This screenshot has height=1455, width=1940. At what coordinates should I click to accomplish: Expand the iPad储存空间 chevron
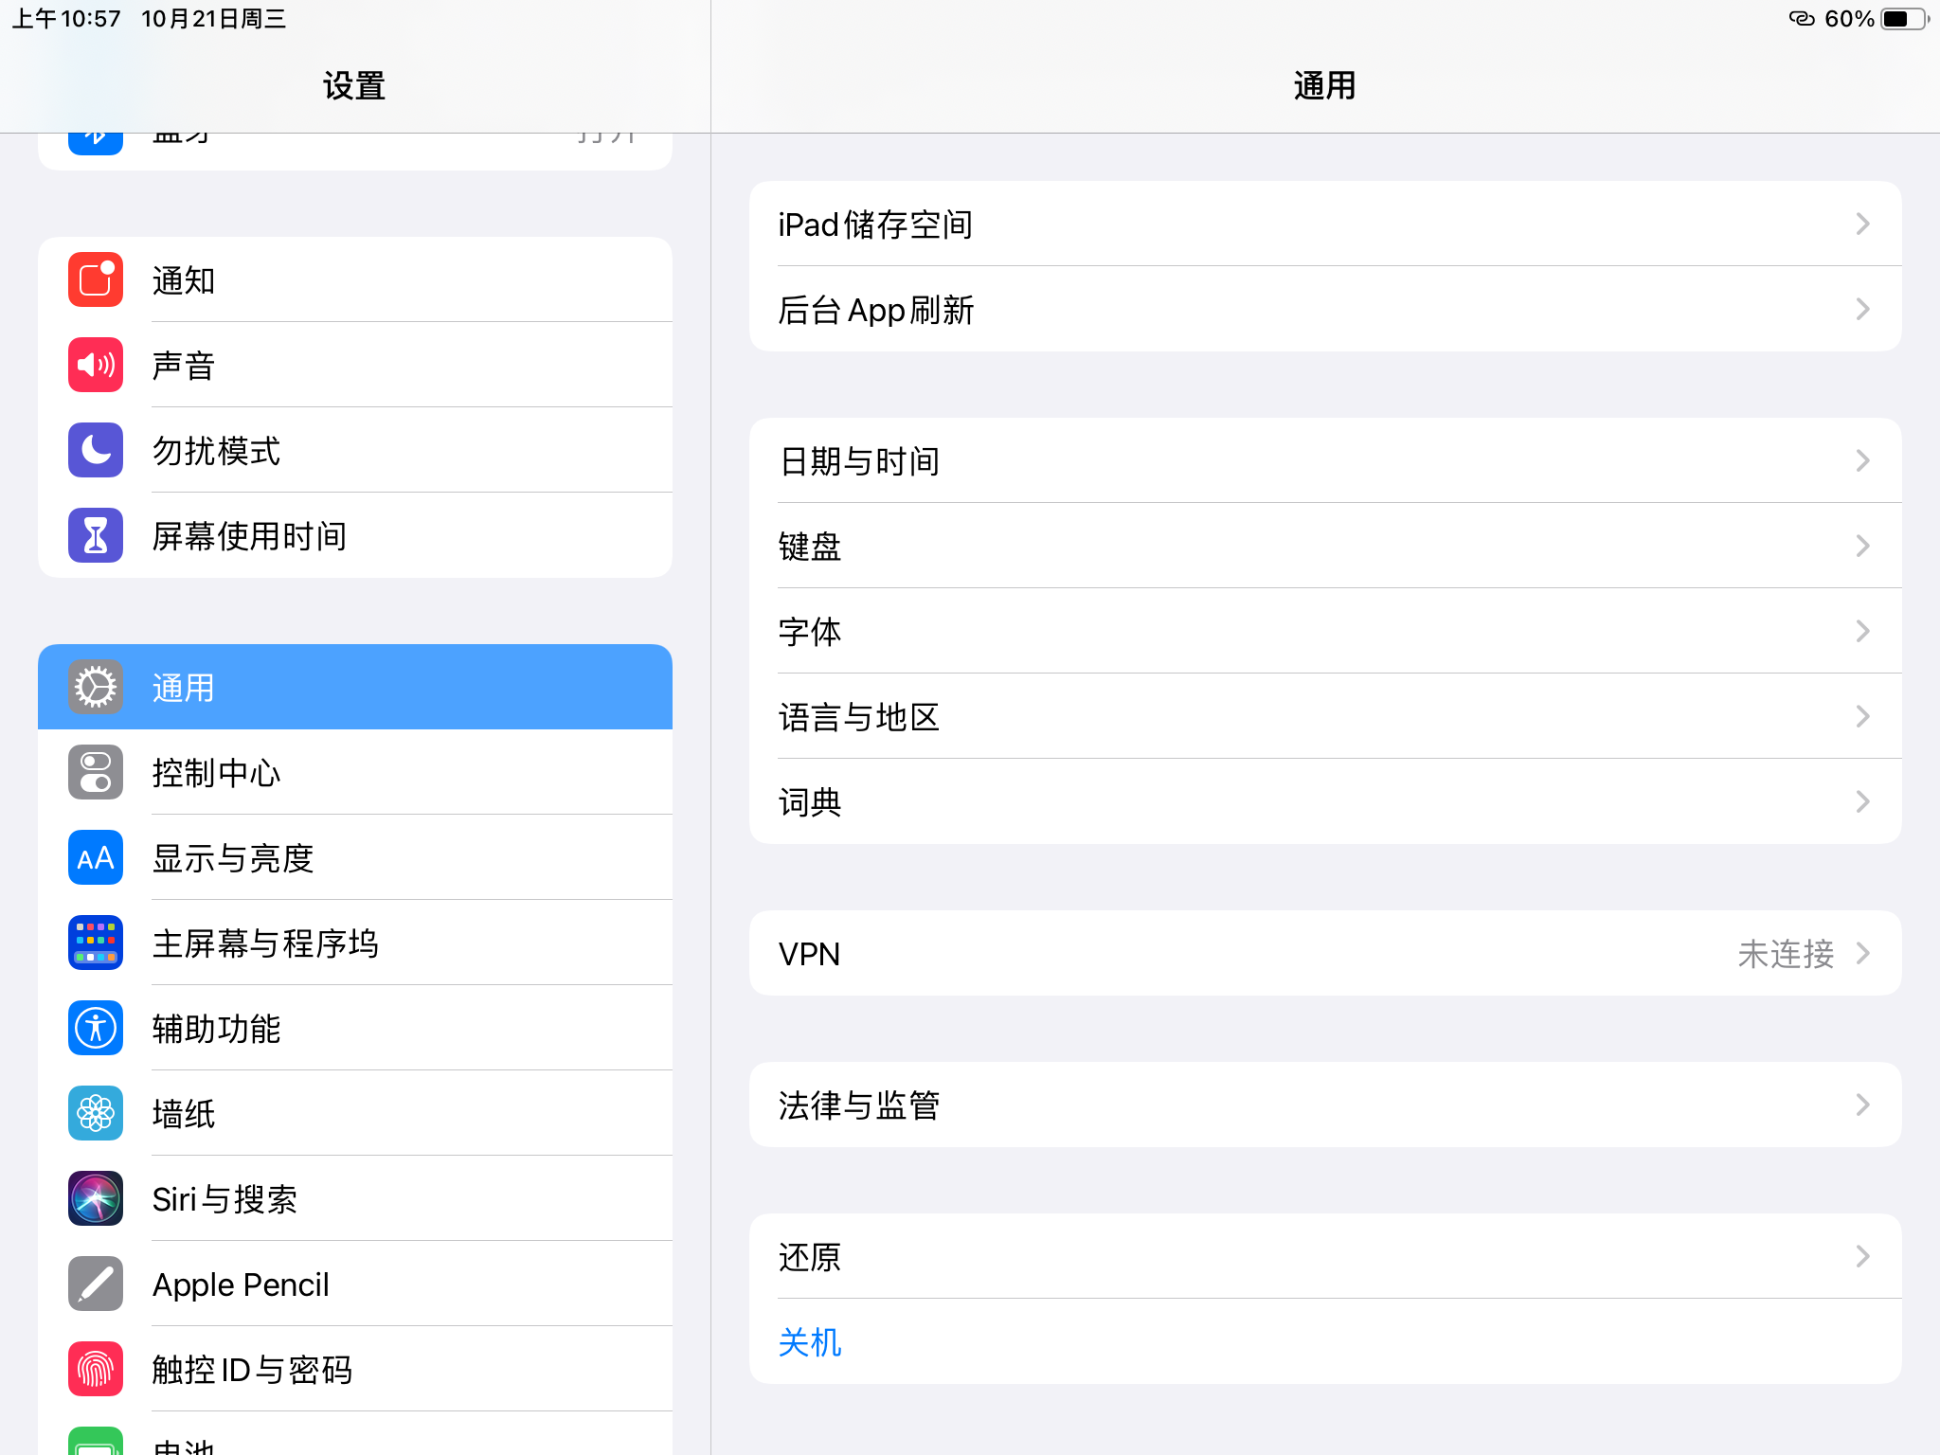pos(1862,224)
